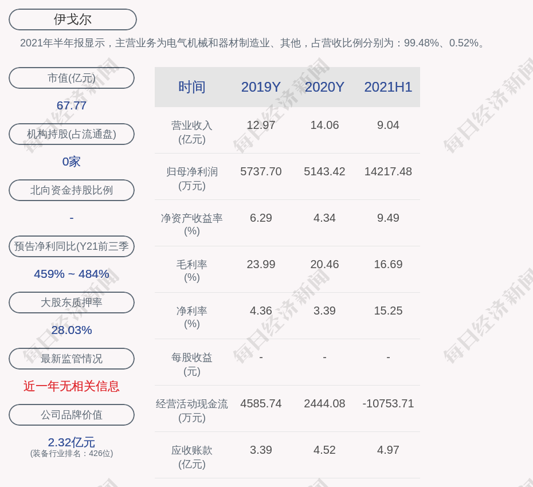533x487 pixels.
Task: Open the 公司品牌价值 label
Action: click(72, 415)
